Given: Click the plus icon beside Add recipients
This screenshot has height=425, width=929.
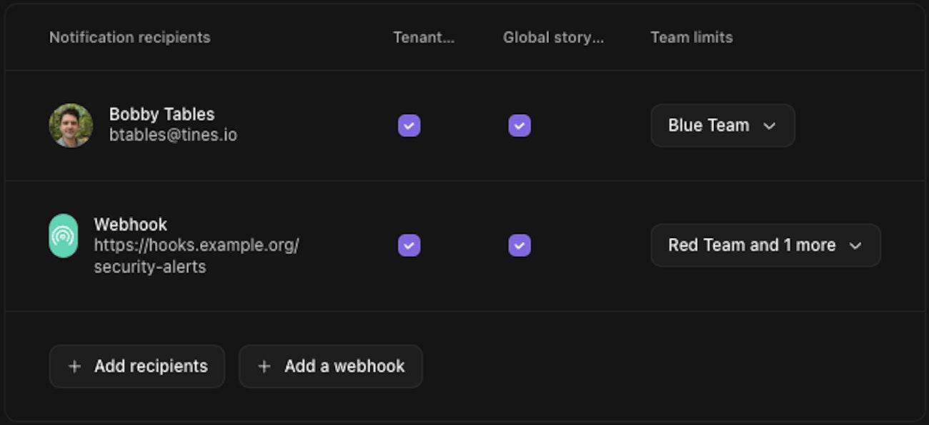Looking at the screenshot, I should pyautogui.click(x=74, y=367).
